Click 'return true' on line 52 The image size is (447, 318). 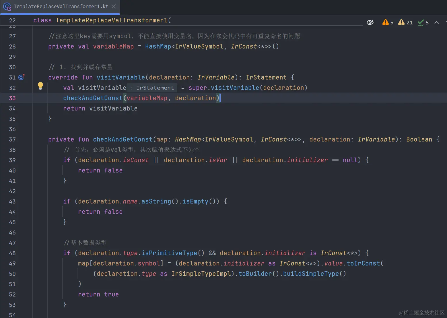click(98, 294)
